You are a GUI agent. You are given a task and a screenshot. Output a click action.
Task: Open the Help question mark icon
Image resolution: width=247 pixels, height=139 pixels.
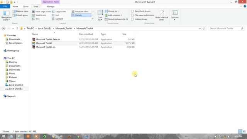(x=245, y=6)
